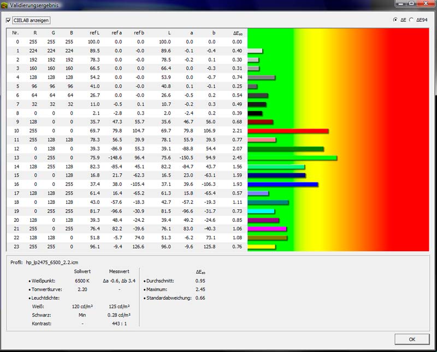437x352 pixels.
Task: Click the cyan bar in row 19
Action: click(261, 211)
